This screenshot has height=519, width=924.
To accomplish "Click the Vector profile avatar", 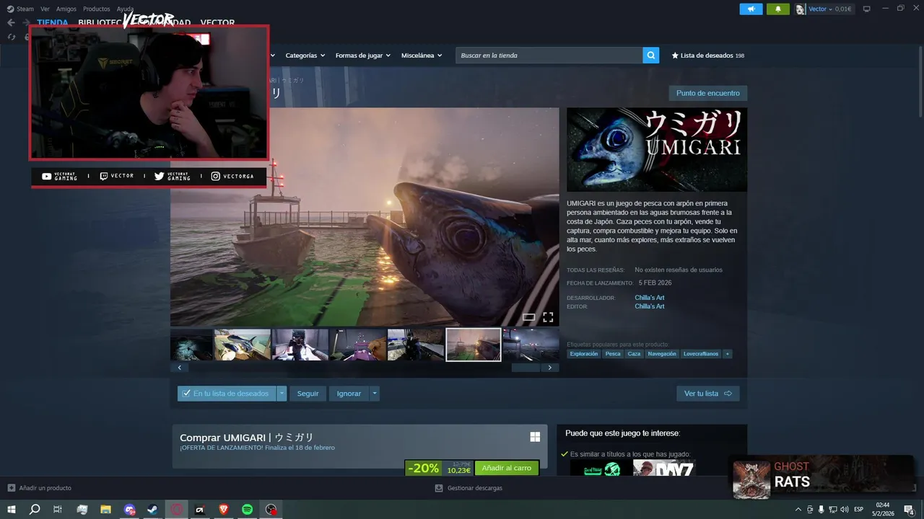I will point(801,9).
